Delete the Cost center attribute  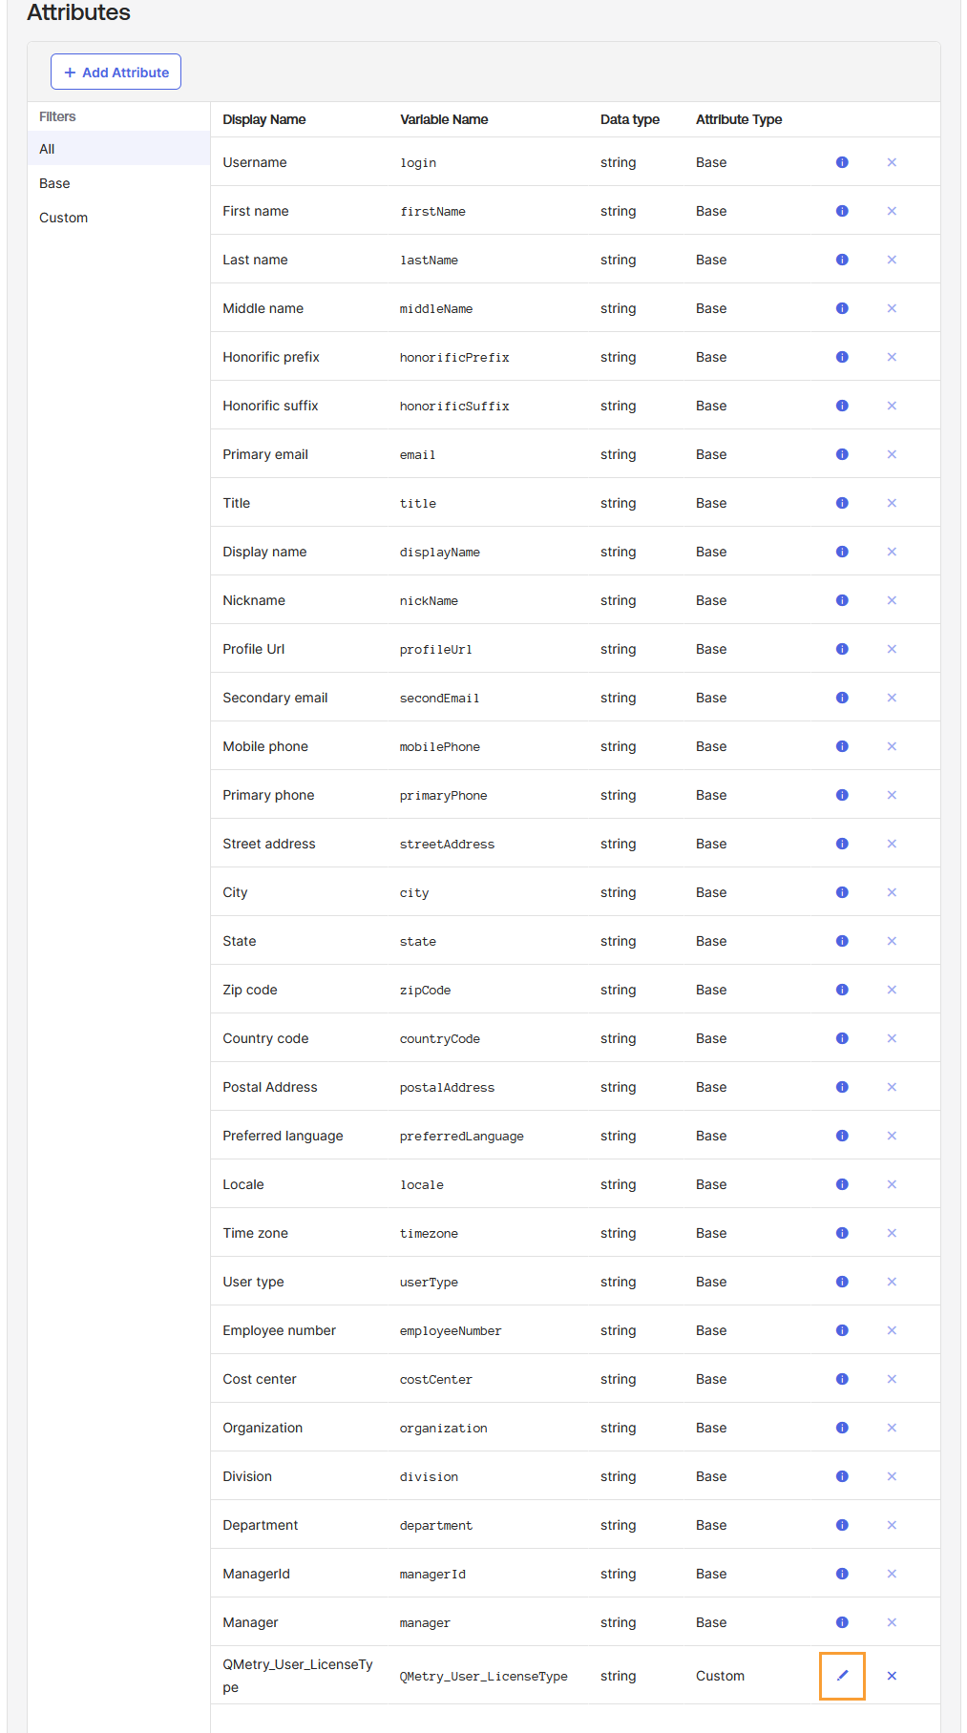[891, 1379]
